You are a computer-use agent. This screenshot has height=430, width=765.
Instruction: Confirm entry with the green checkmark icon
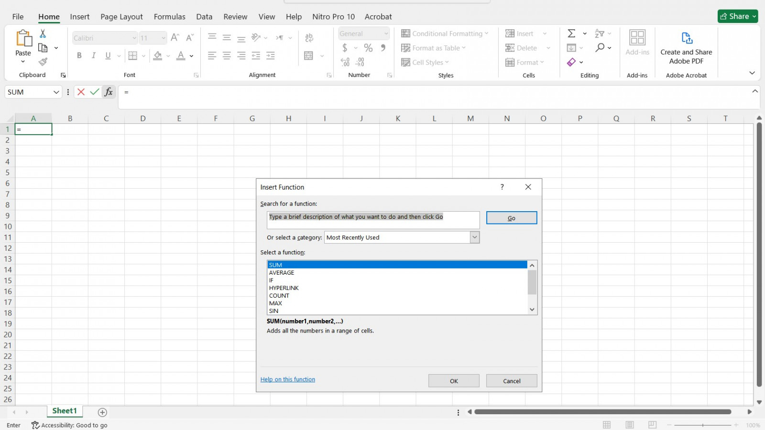95,92
